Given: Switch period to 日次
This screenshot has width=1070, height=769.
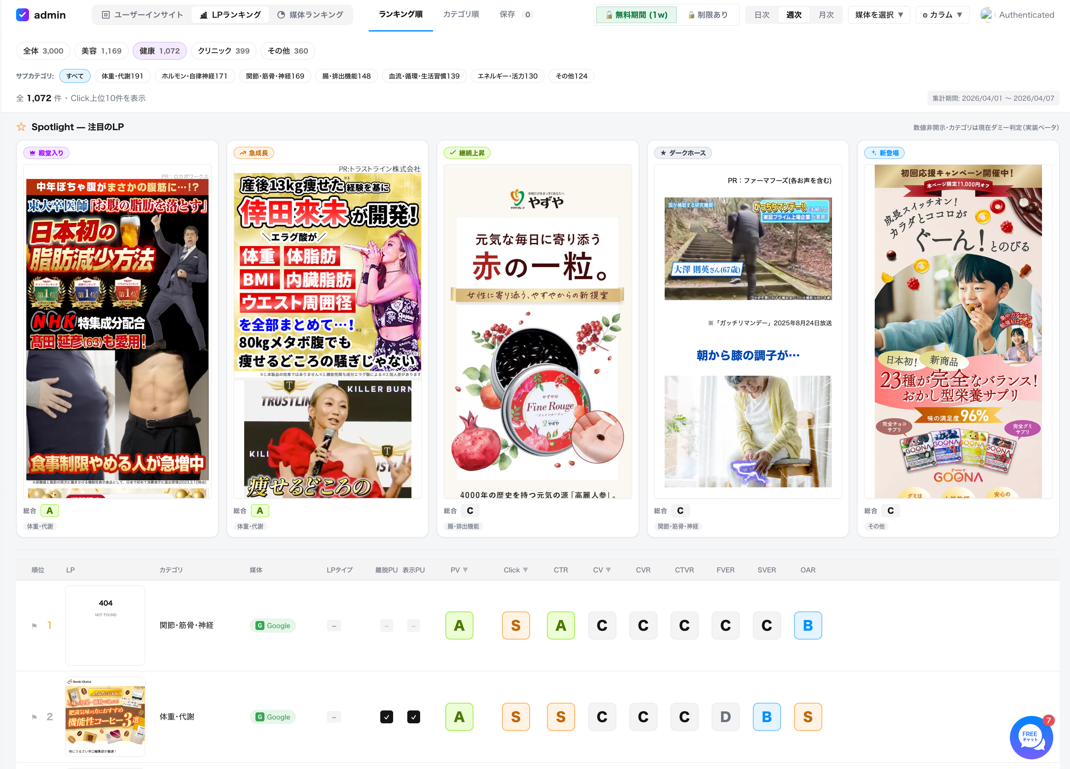Looking at the screenshot, I should 761,14.
